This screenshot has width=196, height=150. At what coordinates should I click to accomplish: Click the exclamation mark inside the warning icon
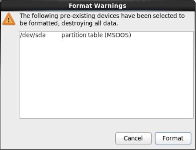coord(9,20)
